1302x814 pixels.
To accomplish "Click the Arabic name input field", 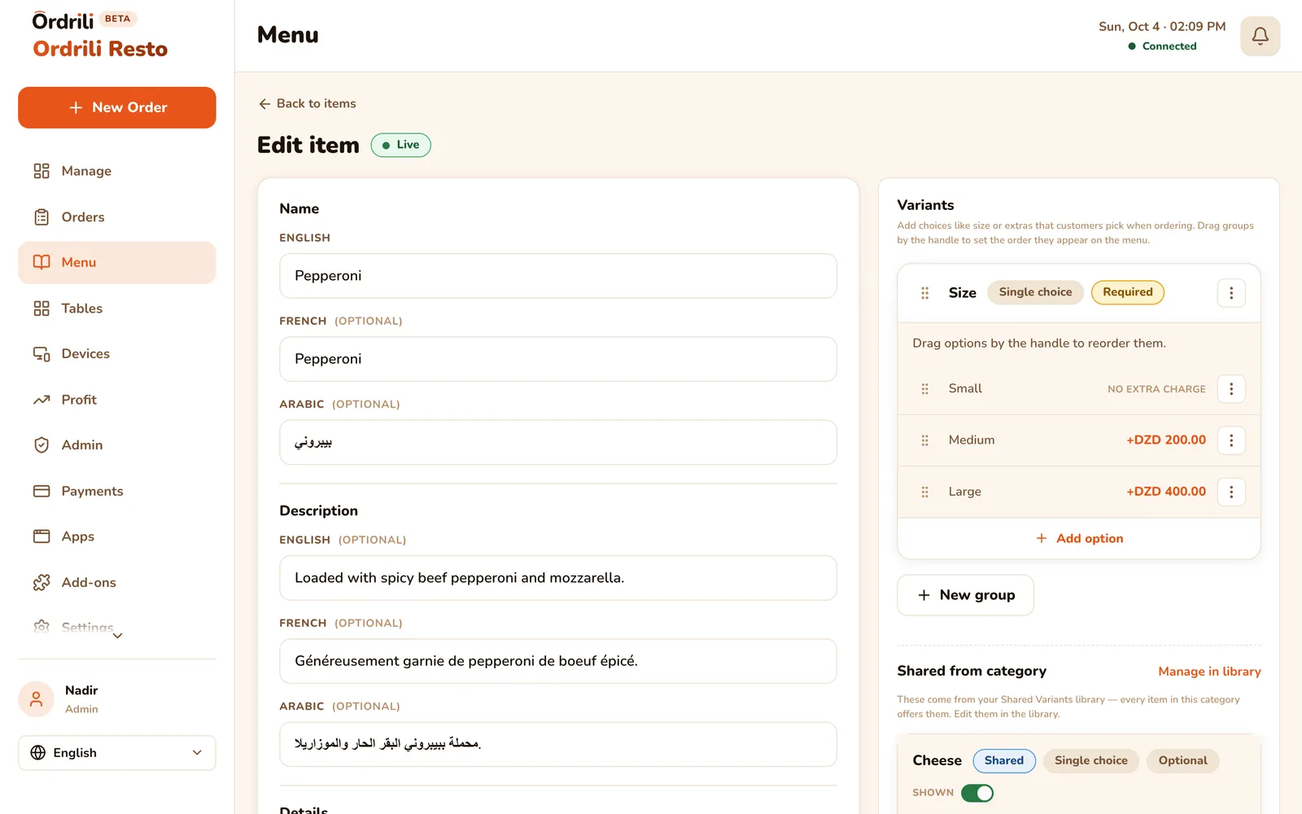I will pyautogui.click(x=558, y=442).
